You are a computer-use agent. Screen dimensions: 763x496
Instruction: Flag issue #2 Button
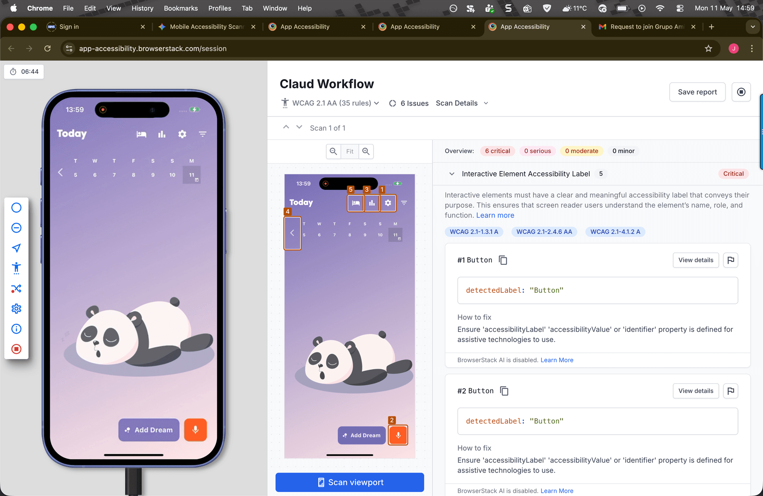click(x=730, y=391)
